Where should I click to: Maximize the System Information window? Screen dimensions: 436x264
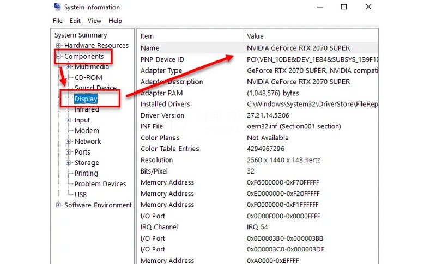click(344, 7)
